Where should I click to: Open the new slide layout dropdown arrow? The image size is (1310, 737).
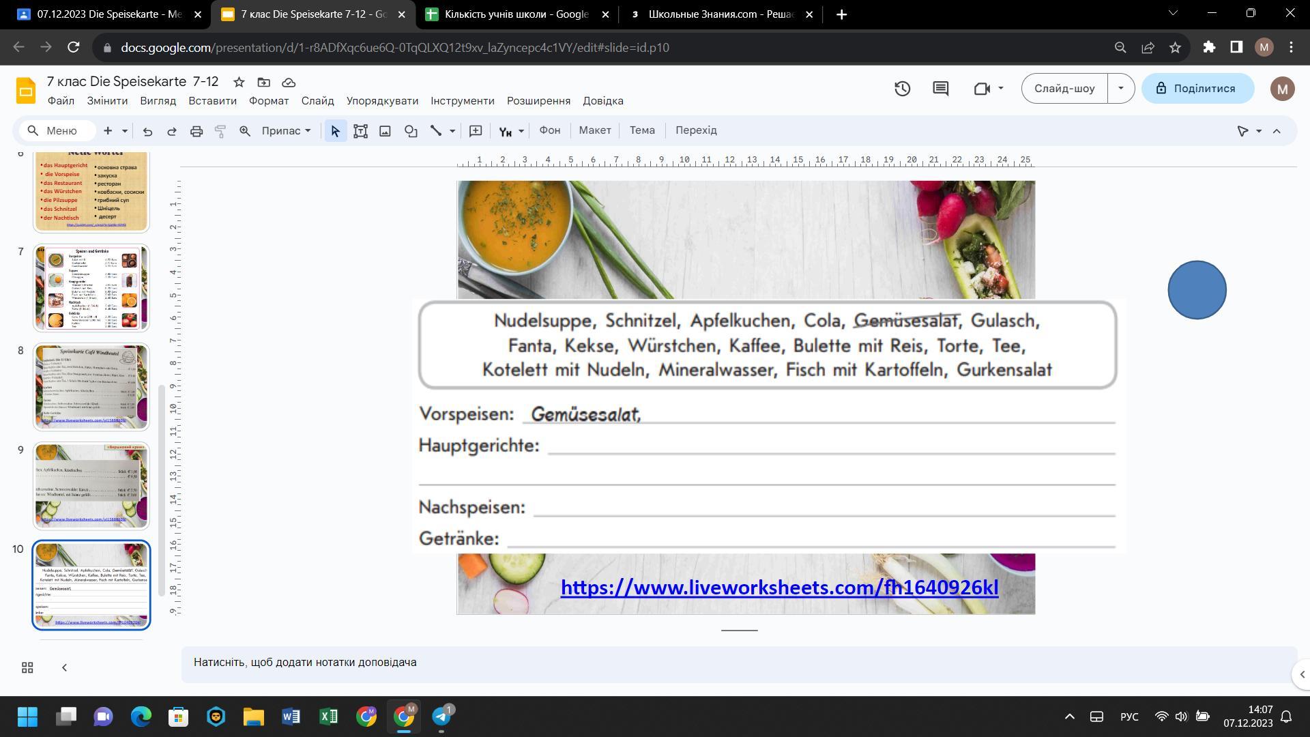point(125,131)
